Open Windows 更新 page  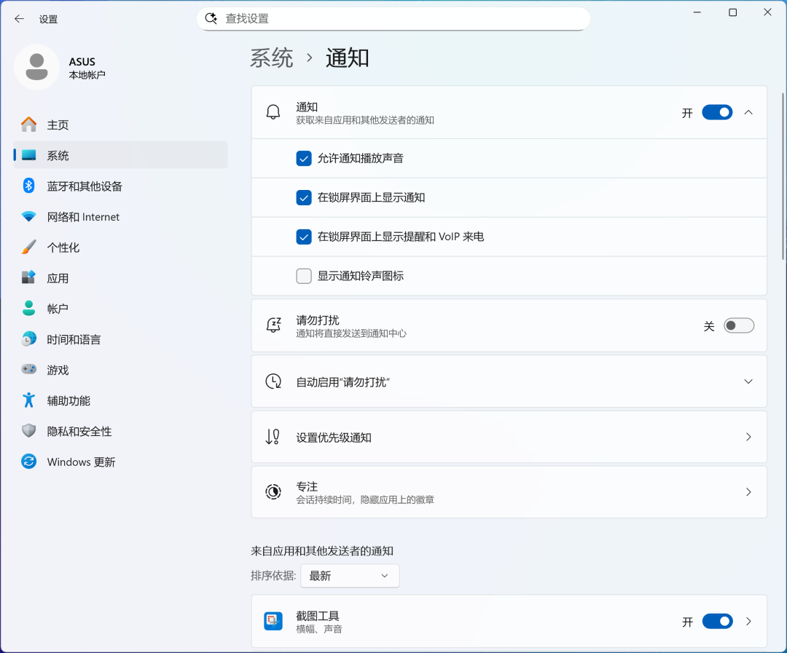[120, 462]
